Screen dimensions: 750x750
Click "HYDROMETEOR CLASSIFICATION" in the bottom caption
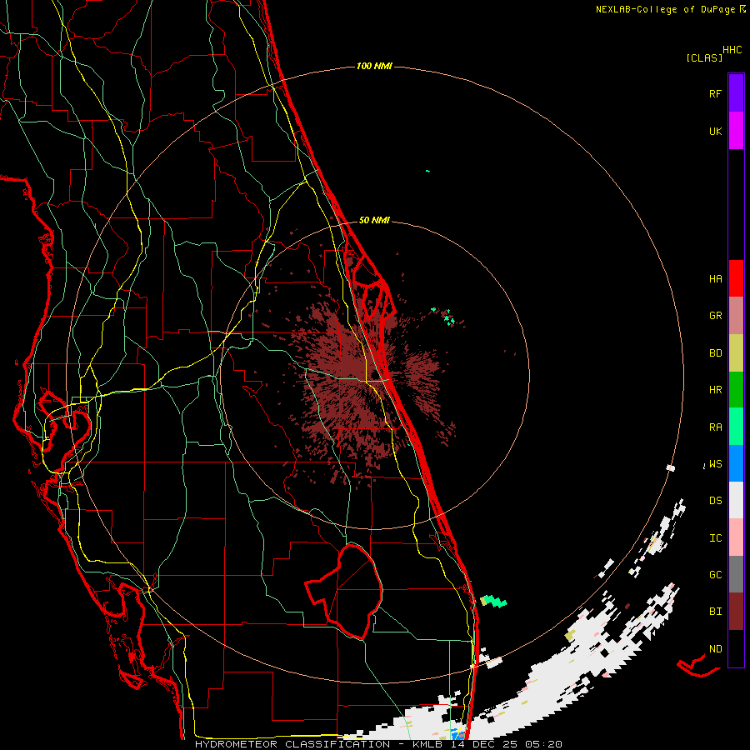pos(292,744)
